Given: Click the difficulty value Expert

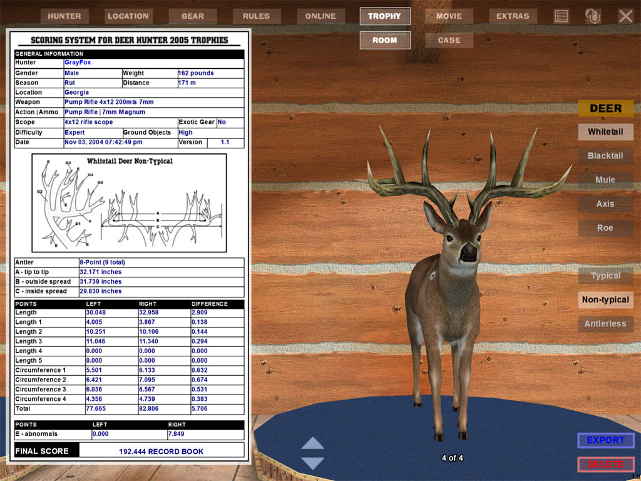Looking at the screenshot, I should coord(74,133).
